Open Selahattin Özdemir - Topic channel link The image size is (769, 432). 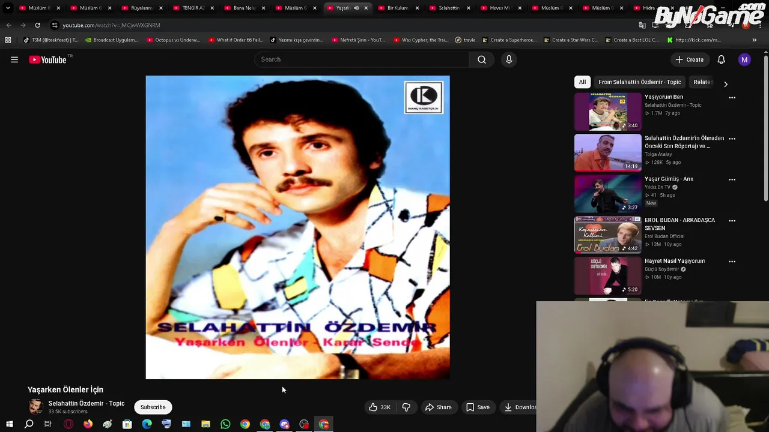87,403
